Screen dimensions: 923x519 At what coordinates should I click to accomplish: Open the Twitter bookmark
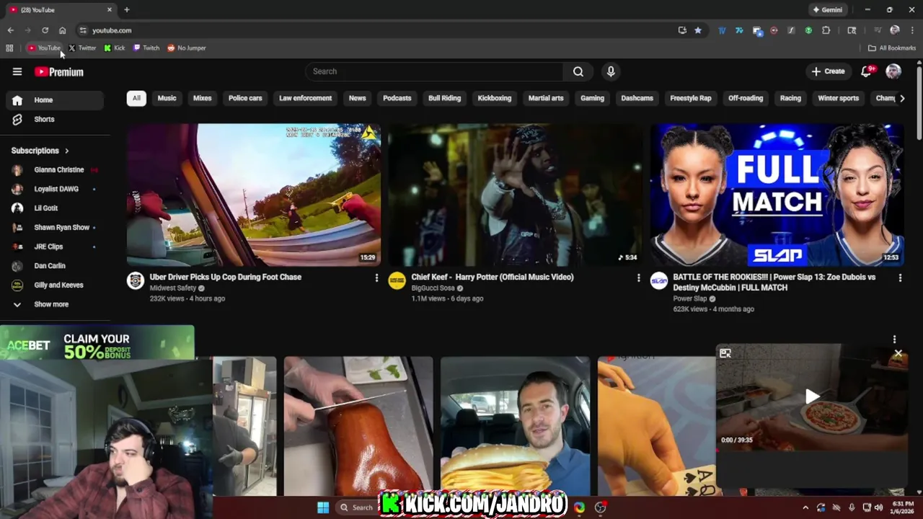coord(82,48)
